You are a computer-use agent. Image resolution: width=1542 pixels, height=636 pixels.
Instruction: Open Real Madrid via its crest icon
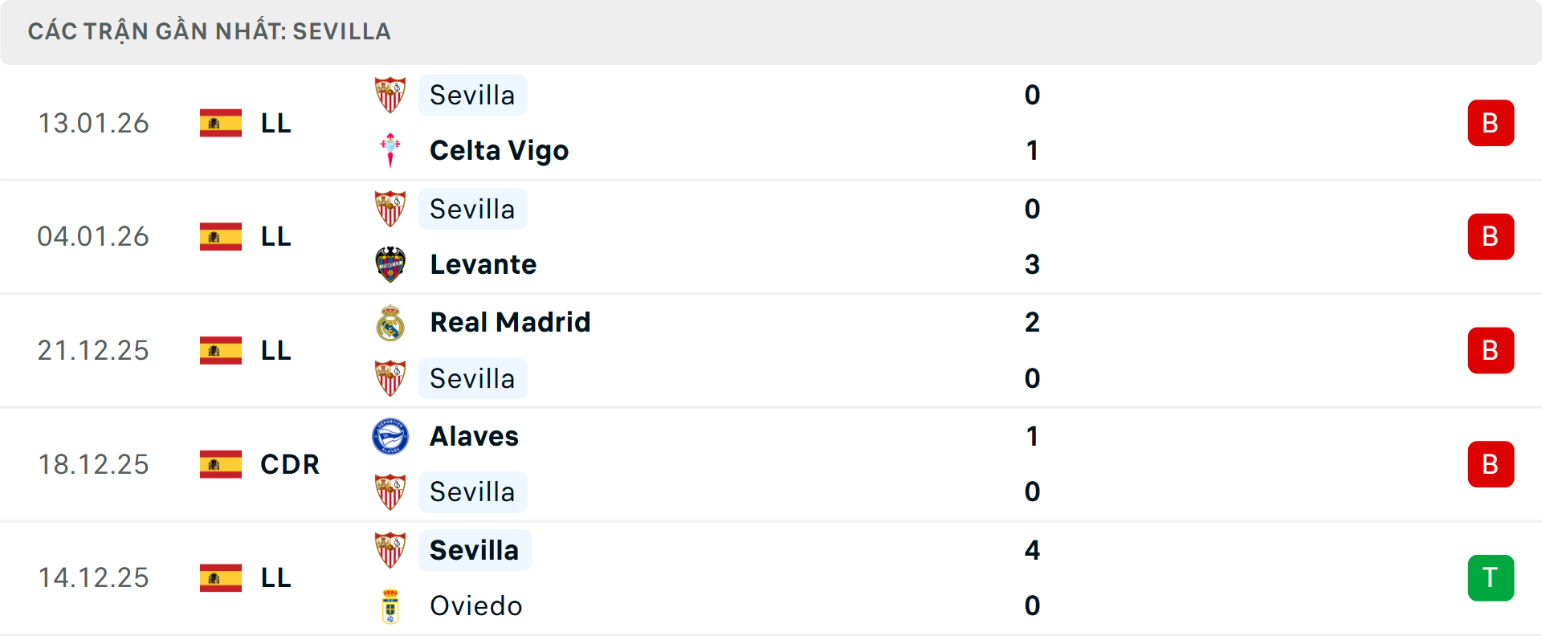[x=391, y=321]
